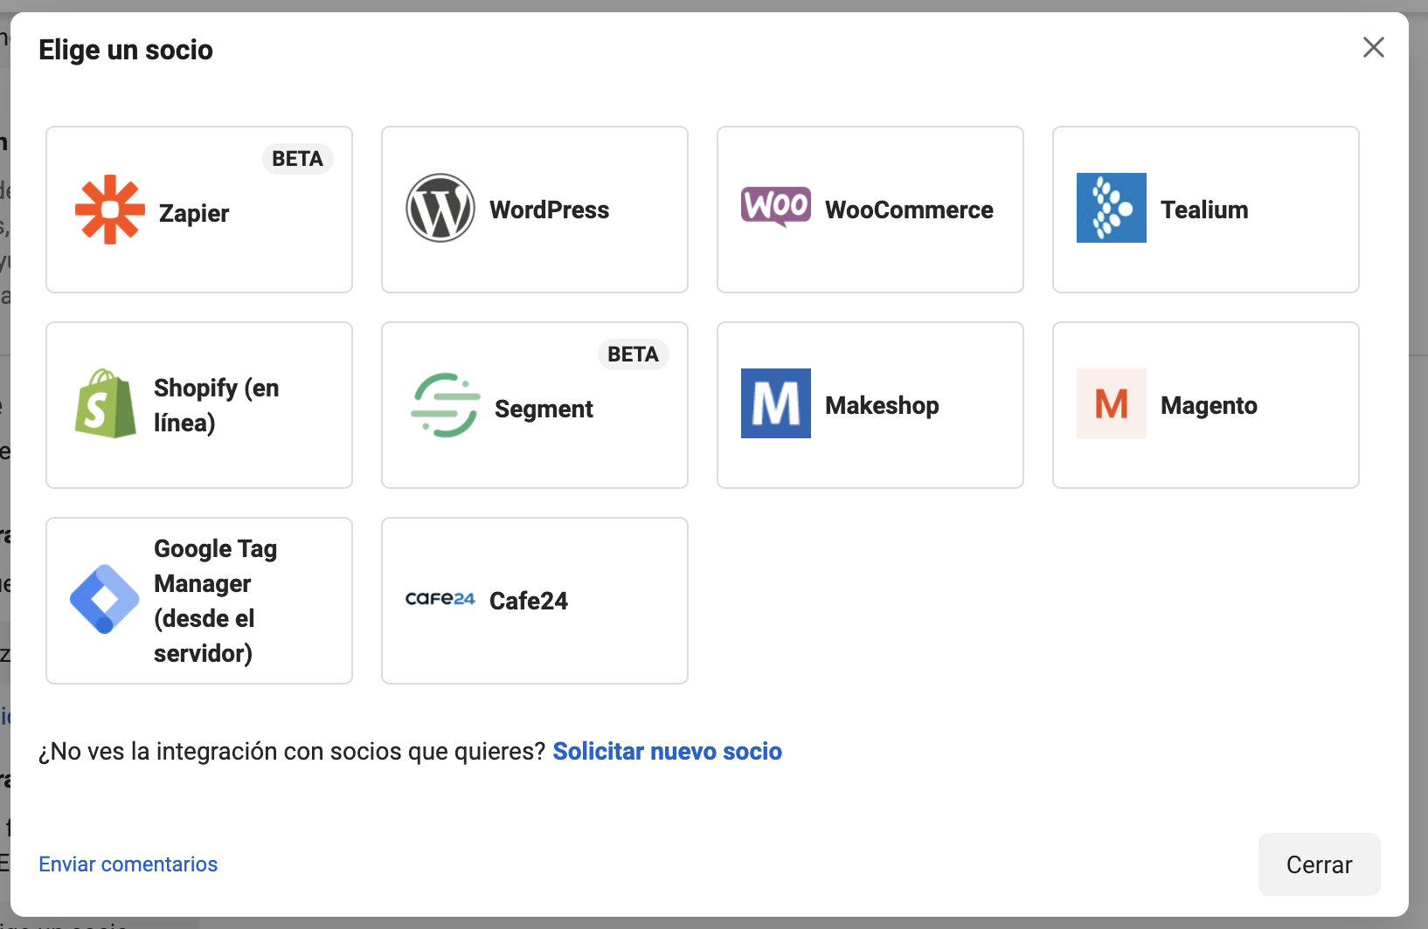Viewport: 1428px width, 929px height.
Task: Click the Google Tag Manager diamond logo
Action: [x=105, y=599]
